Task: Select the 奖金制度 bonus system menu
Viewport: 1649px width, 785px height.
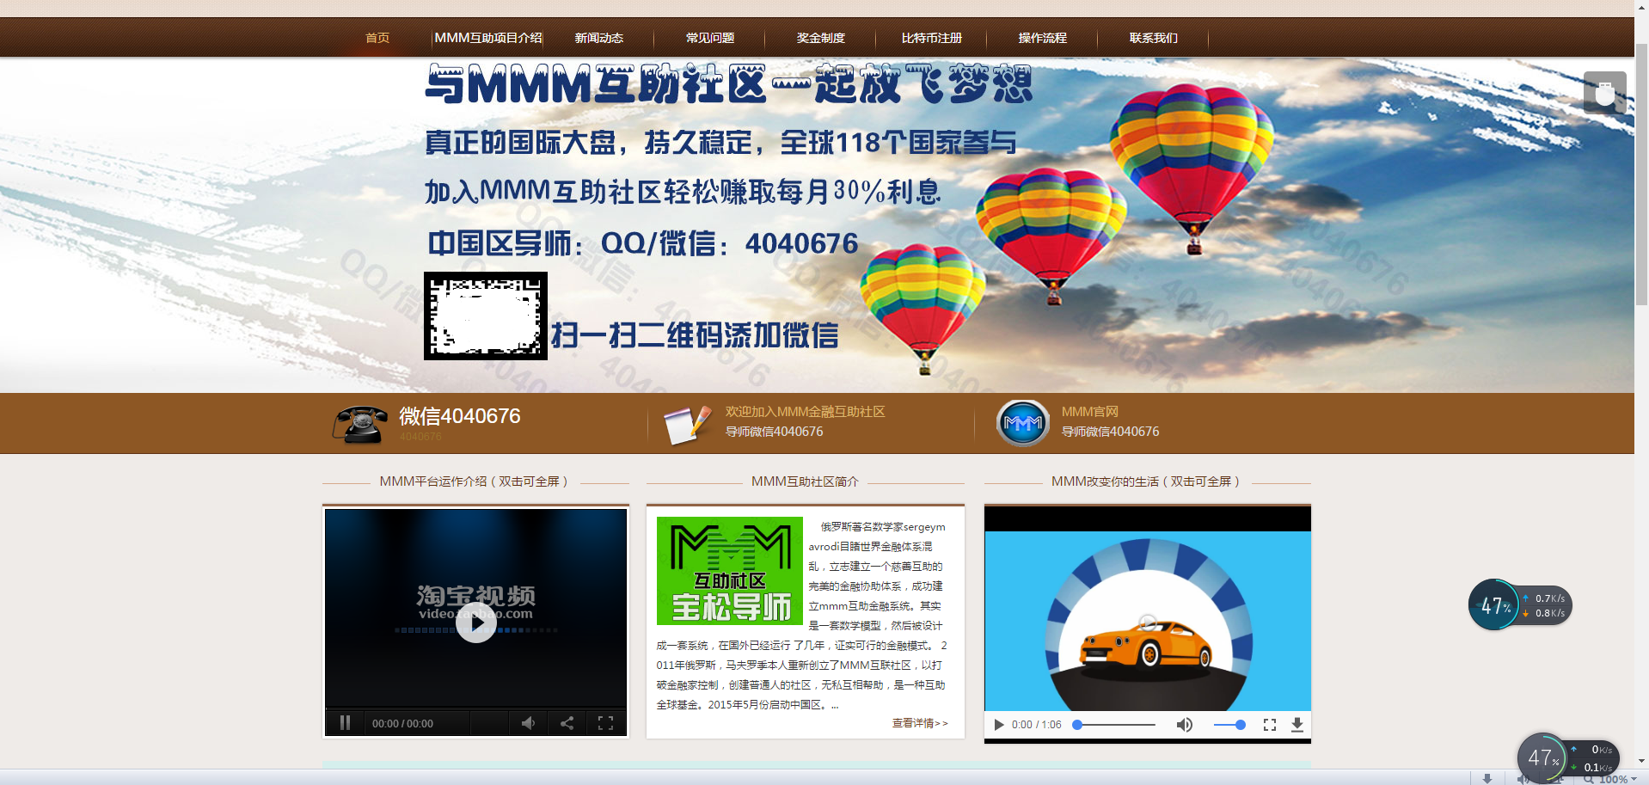Action: pos(820,38)
